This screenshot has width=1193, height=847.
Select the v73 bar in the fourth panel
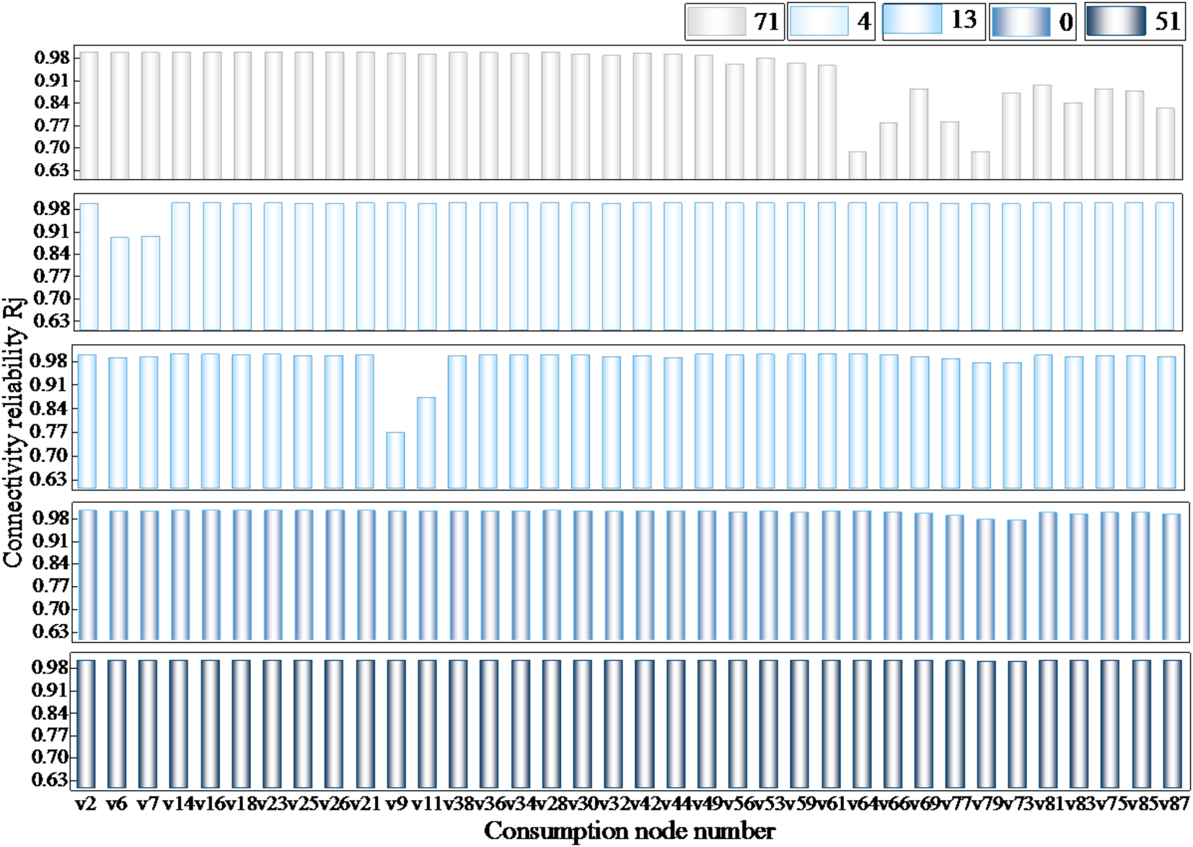coord(1016,579)
